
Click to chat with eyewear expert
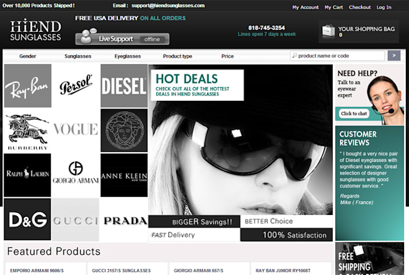pos(354,113)
